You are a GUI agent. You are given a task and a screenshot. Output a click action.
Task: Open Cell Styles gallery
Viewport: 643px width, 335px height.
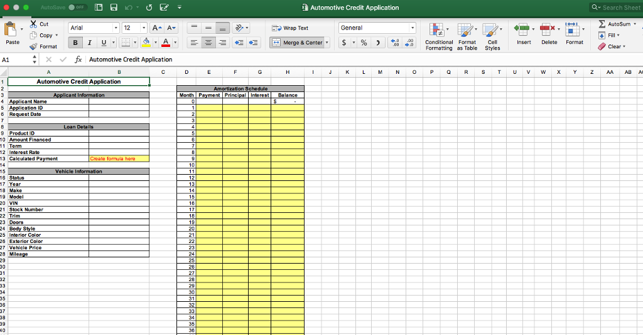tap(492, 36)
